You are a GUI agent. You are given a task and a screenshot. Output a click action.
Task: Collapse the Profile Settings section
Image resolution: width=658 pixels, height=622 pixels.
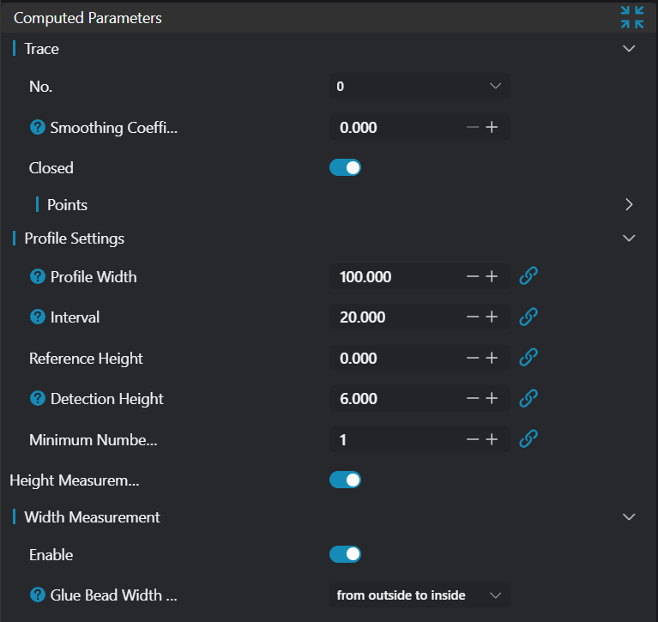pos(629,238)
